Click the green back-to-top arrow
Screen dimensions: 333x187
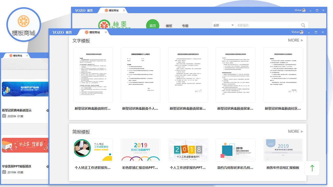click(x=312, y=168)
